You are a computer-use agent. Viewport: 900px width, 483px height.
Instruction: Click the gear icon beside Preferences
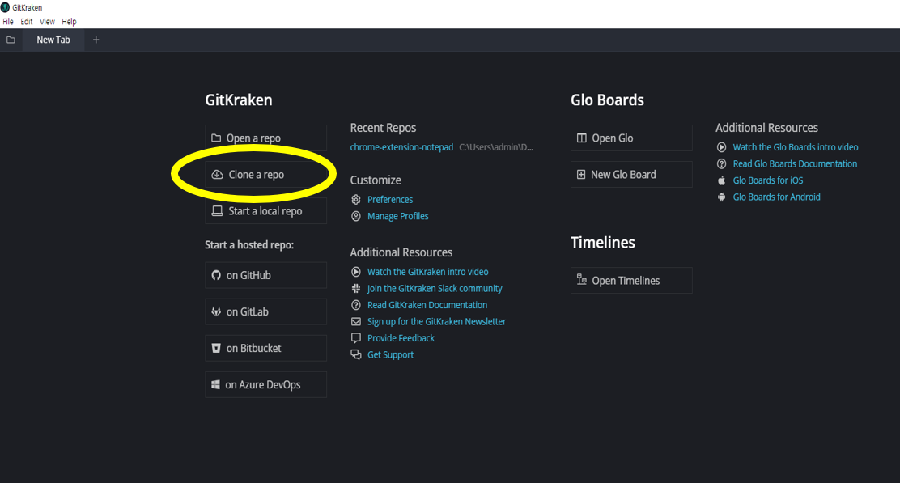tap(356, 200)
